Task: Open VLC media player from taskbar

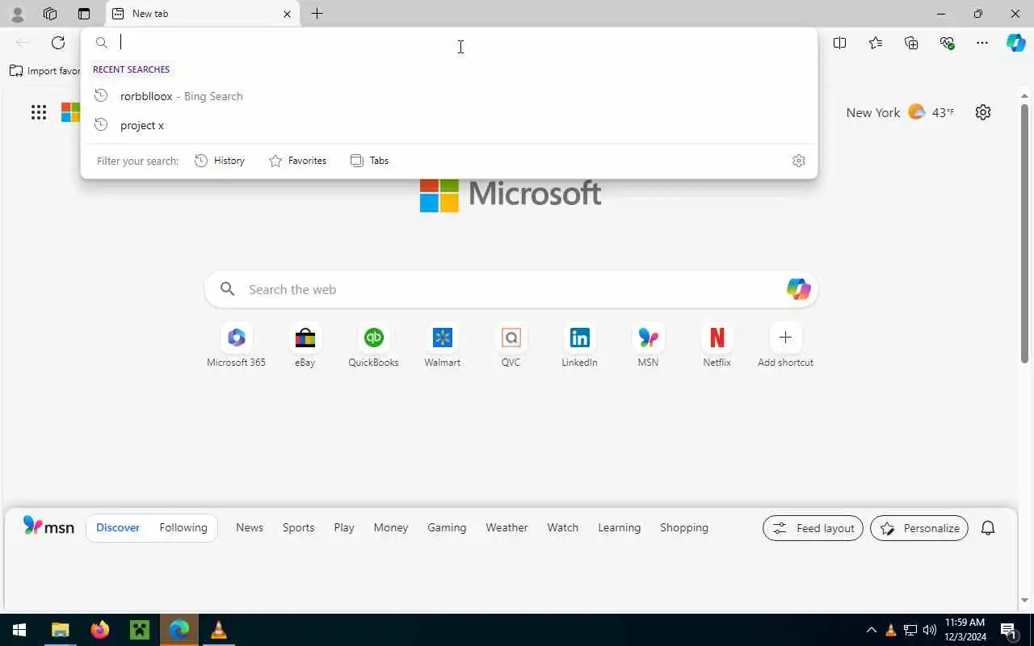Action: (x=219, y=630)
